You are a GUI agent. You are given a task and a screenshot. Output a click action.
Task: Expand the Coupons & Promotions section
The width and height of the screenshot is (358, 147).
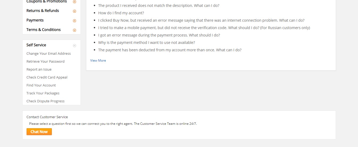[74, 2]
